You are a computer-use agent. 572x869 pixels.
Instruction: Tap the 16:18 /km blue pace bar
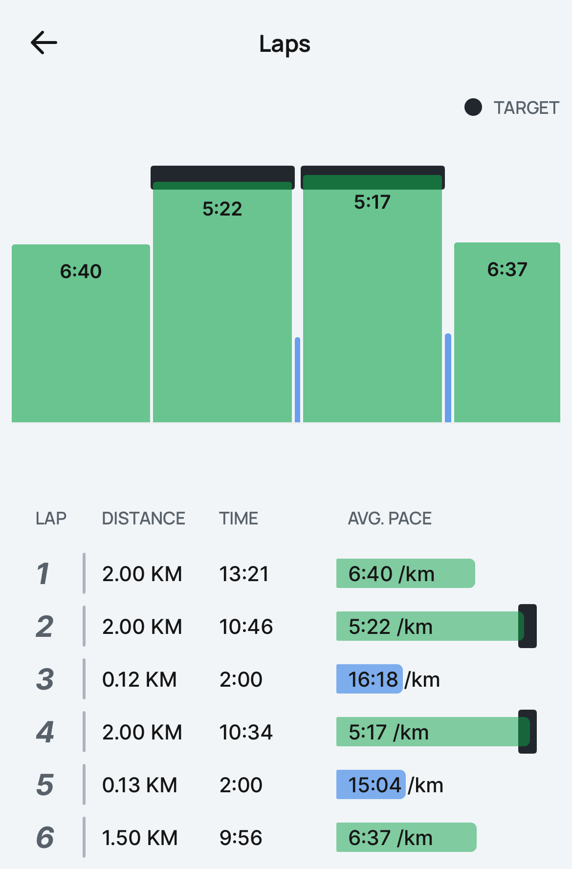click(370, 679)
